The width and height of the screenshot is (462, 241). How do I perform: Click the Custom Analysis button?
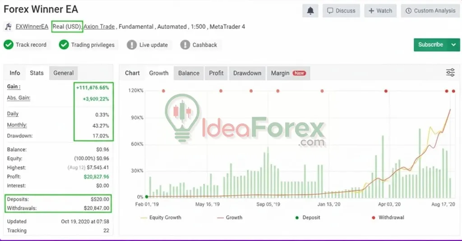(430, 11)
